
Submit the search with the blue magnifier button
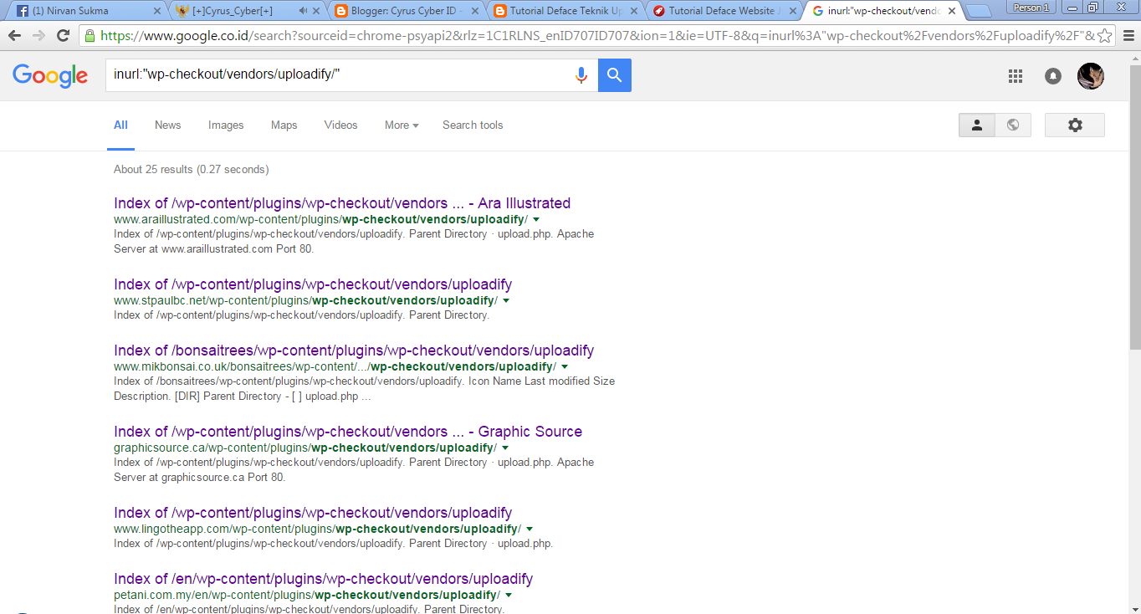(615, 75)
